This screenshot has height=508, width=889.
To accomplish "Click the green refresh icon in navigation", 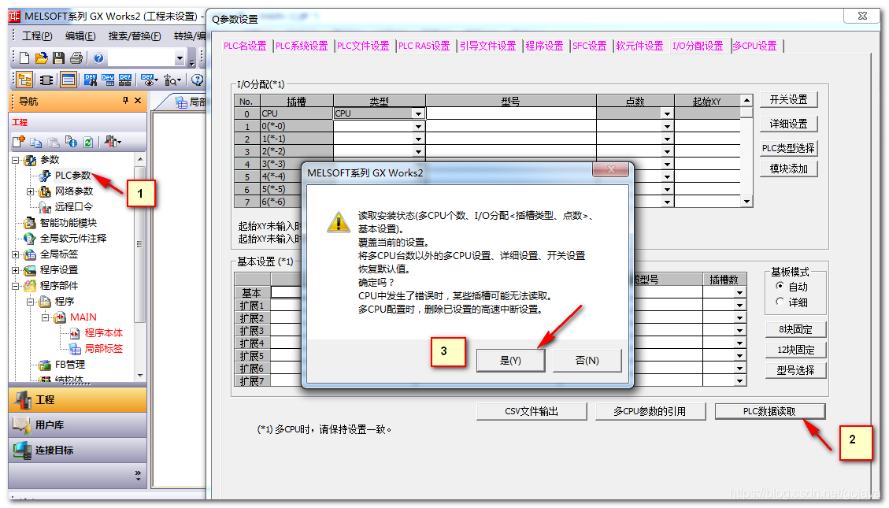I will click(x=88, y=142).
